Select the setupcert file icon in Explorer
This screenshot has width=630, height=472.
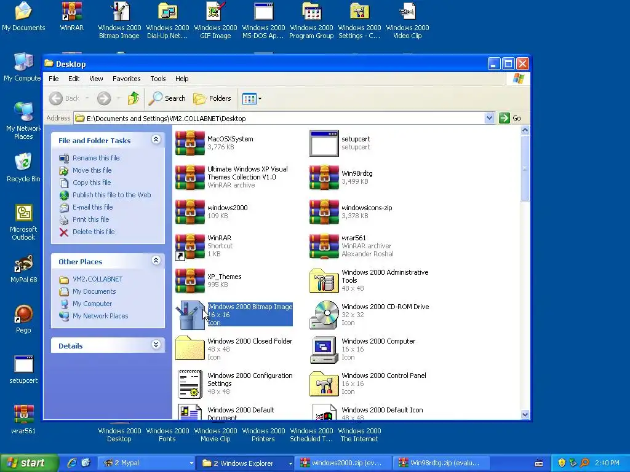pyautogui.click(x=324, y=143)
